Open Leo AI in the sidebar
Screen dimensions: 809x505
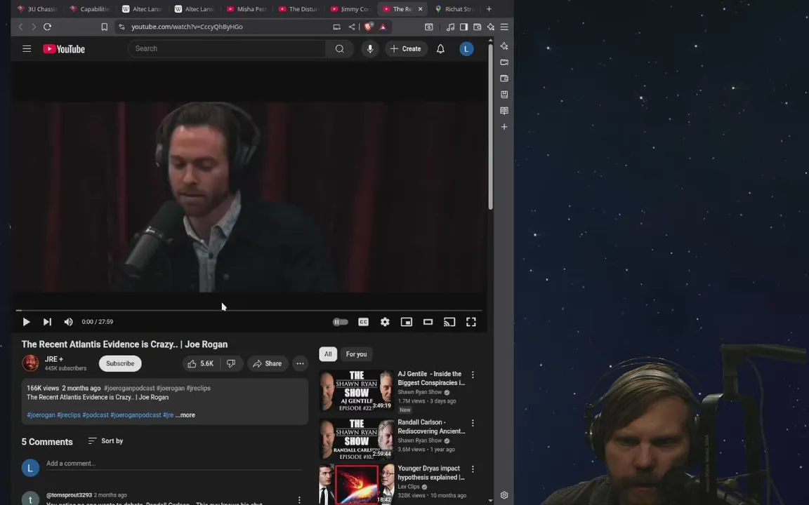tap(504, 46)
